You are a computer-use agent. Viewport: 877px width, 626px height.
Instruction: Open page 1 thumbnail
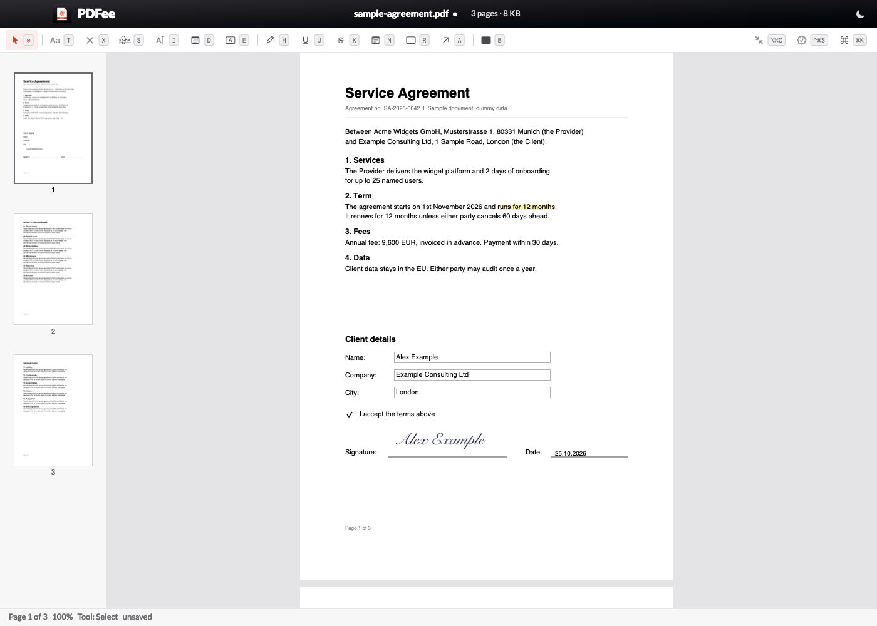point(53,128)
